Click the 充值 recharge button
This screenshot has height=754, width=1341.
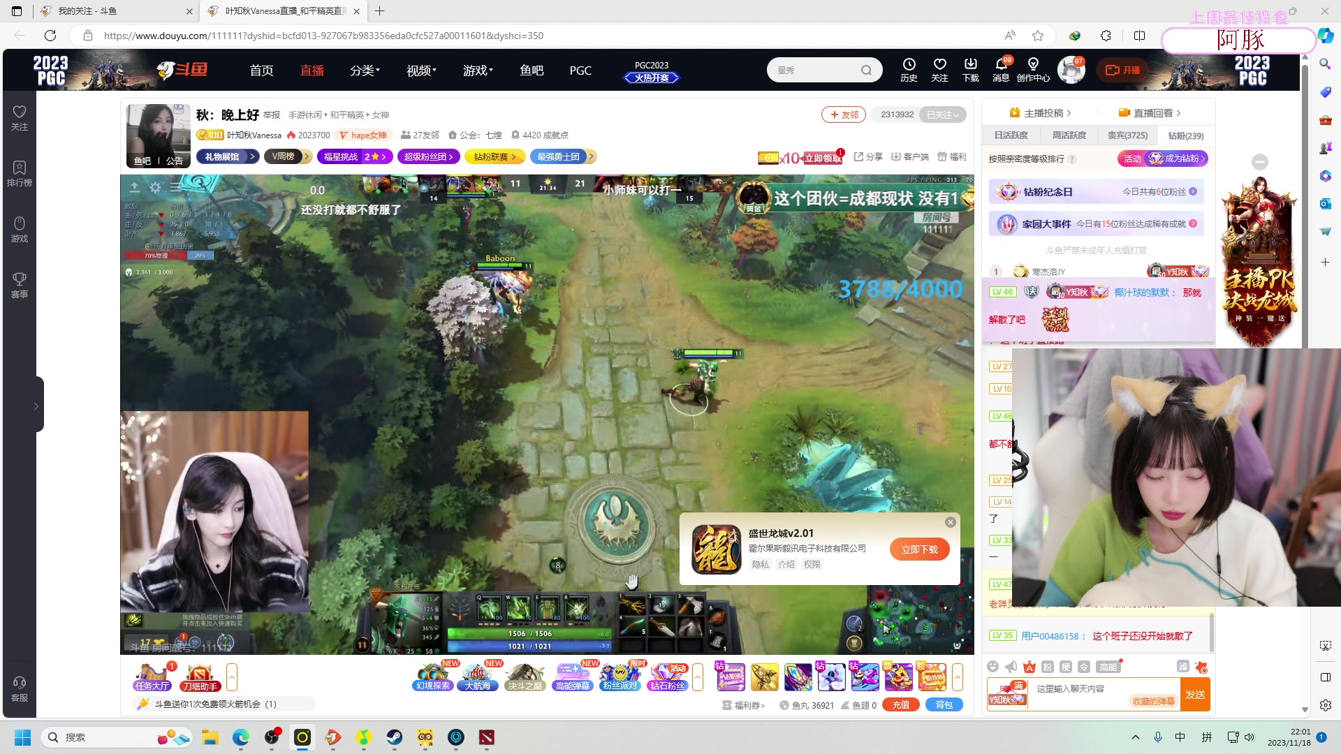(901, 705)
